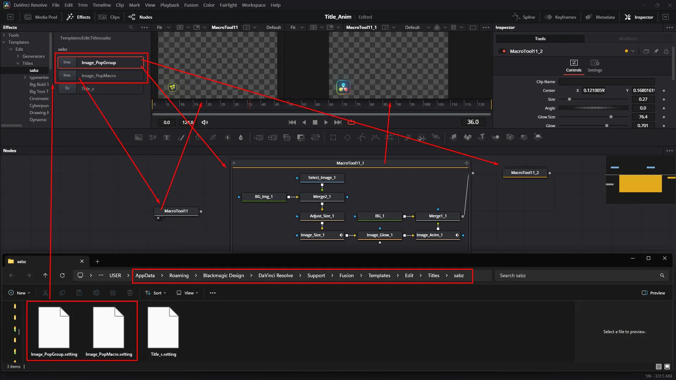Stop playback
Image resolution: width=676 pixels, height=380 pixels.
(x=315, y=122)
